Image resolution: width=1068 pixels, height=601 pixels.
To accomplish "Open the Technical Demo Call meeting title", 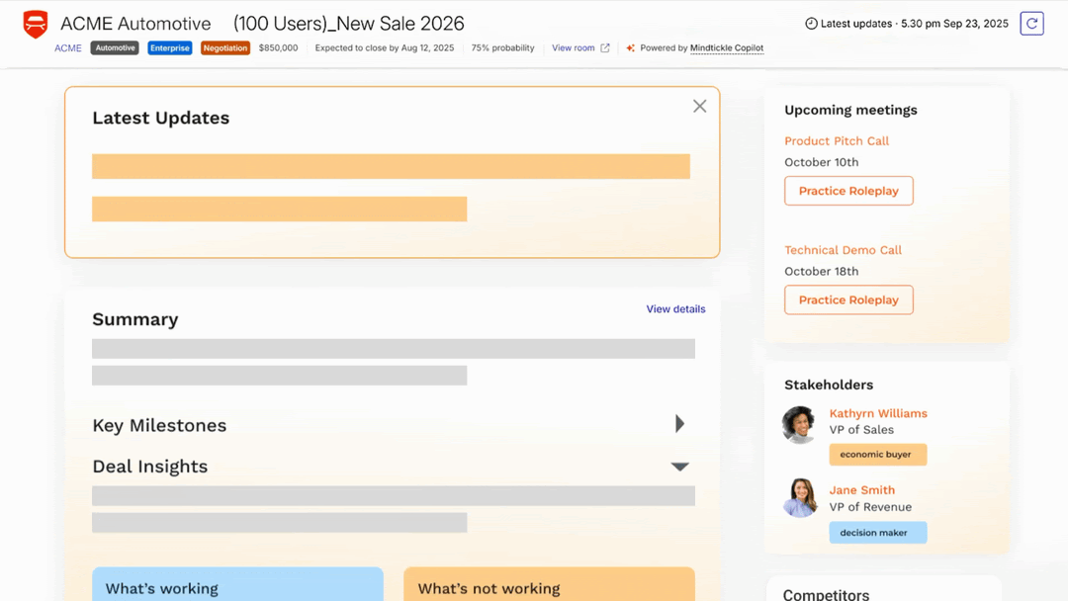I will [843, 250].
